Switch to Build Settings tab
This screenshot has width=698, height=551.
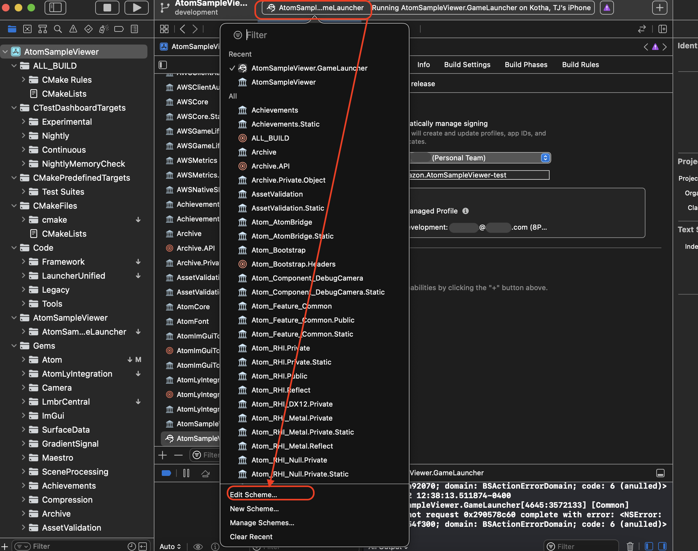(x=467, y=65)
